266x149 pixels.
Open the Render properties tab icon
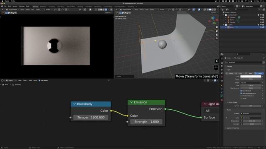(222, 63)
